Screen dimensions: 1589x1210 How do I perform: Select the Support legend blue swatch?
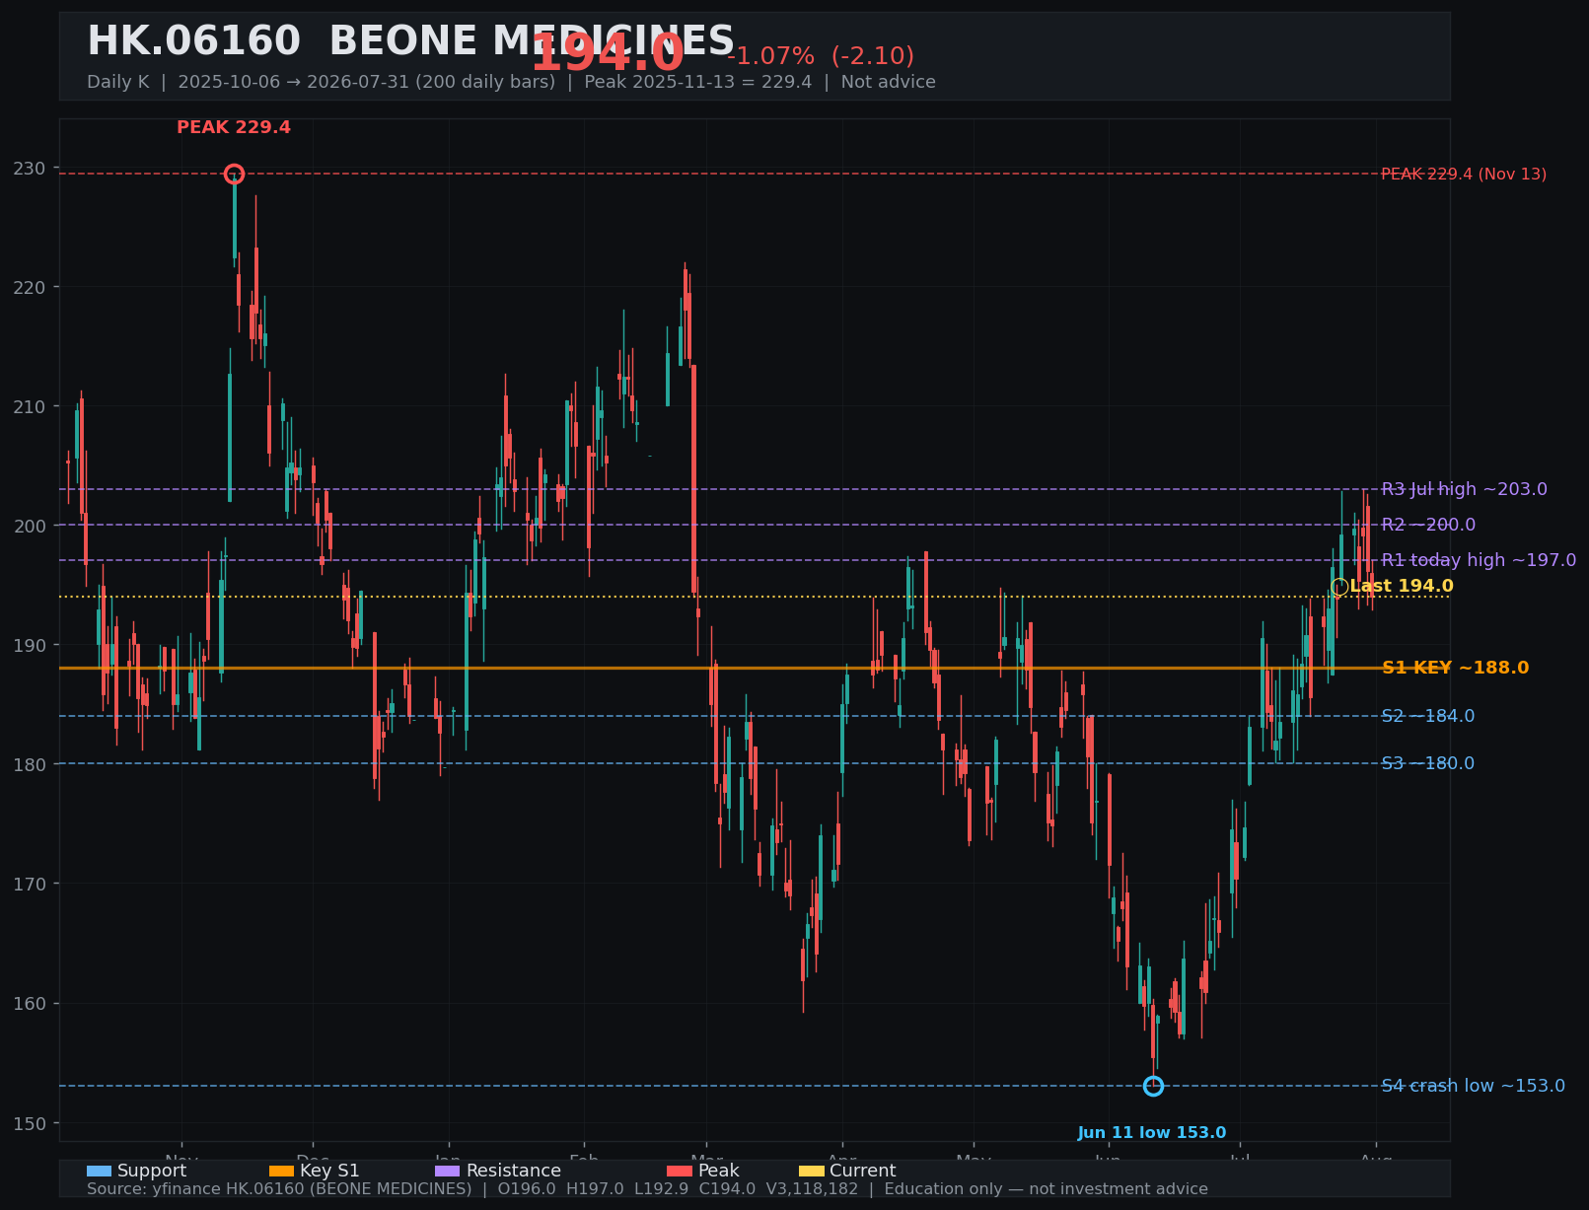point(99,1171)
